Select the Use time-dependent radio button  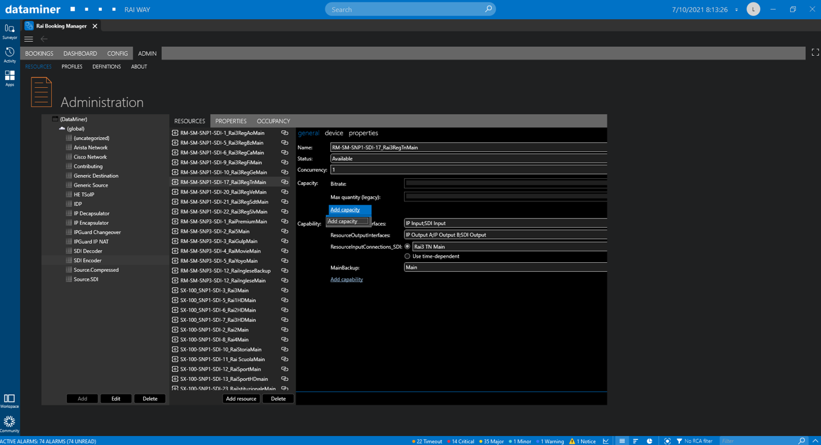[x=407, y=256]
